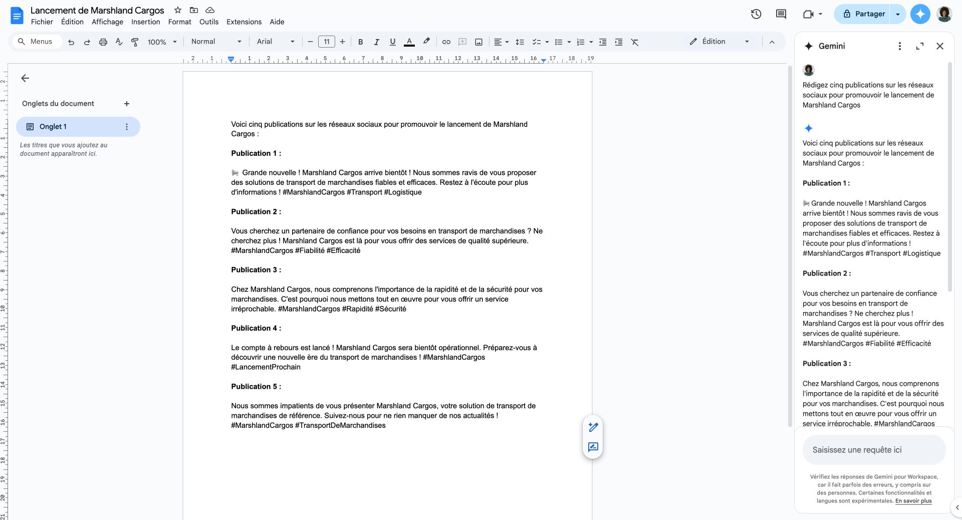Open the En savoir plus link
Image resolution: width=962 pixels, height=520 pixels.
point(913,501)
